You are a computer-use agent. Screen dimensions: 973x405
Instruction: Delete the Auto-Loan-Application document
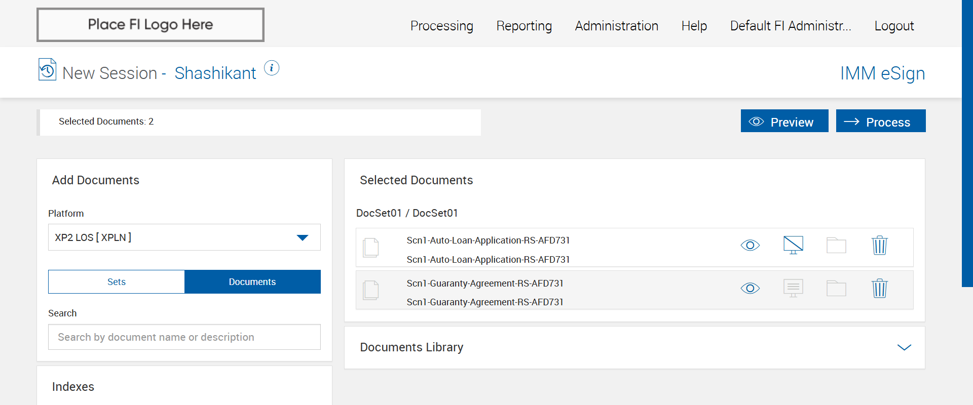tap(879, 246)
